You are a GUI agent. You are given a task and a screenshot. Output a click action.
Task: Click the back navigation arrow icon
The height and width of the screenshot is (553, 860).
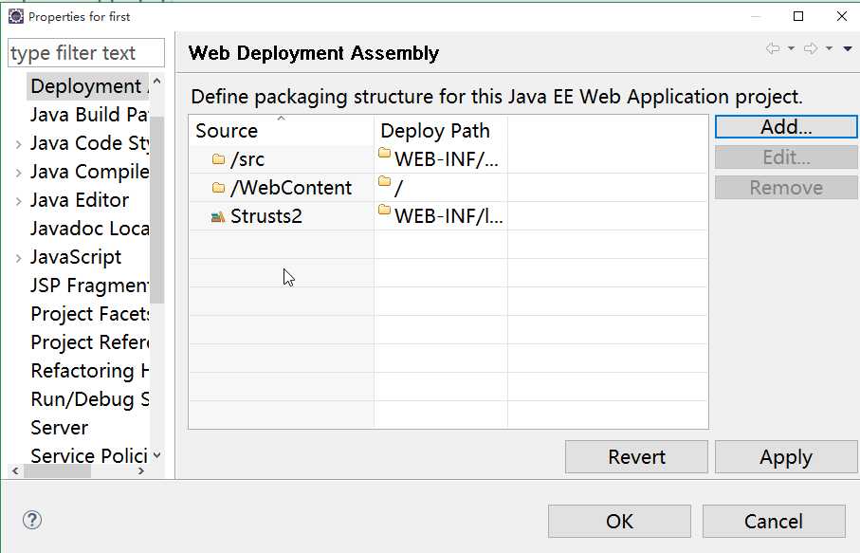pyautogui.click(x=774, y=49)
